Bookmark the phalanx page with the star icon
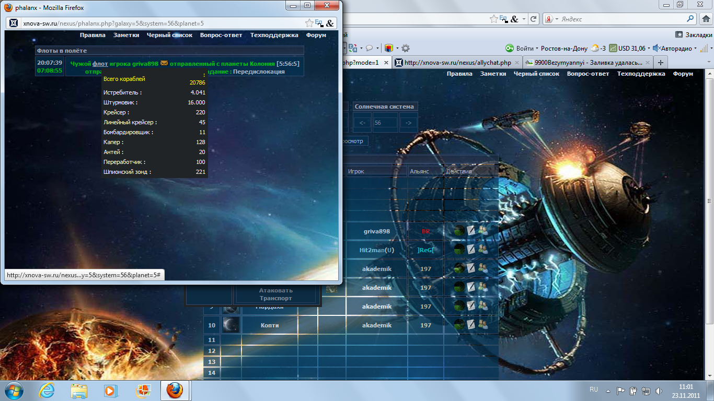714x401 pixels. (x=309, y=23)
